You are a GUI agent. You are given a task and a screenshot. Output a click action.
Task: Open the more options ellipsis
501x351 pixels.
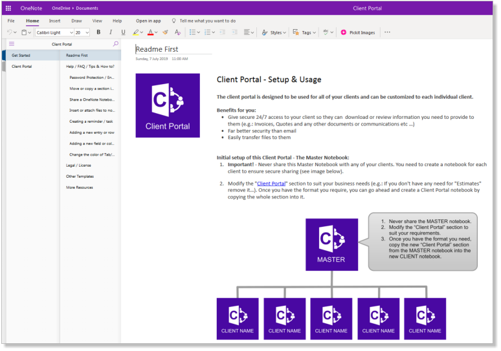pyautogui.click(x=387, y=32)
